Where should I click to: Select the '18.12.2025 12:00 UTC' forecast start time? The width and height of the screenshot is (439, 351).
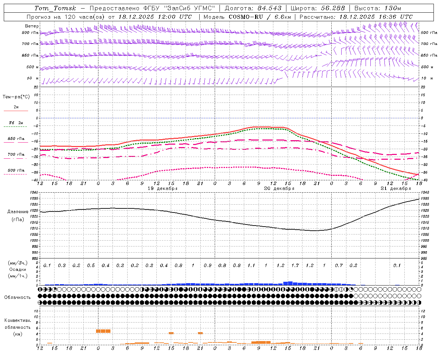[x=155, y=17]
